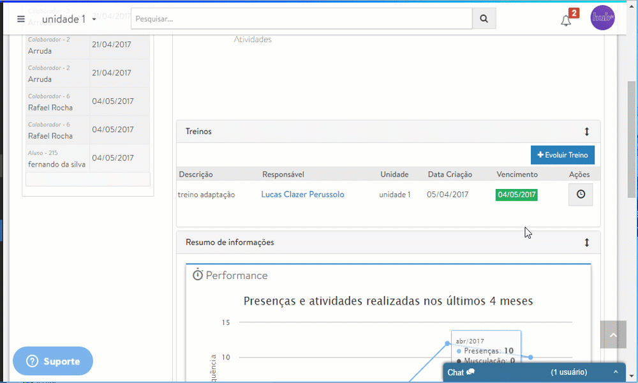Open the Lucas Clazer Perussolo link
This screenshot has height=383, width=638.
tap(302, 194)
